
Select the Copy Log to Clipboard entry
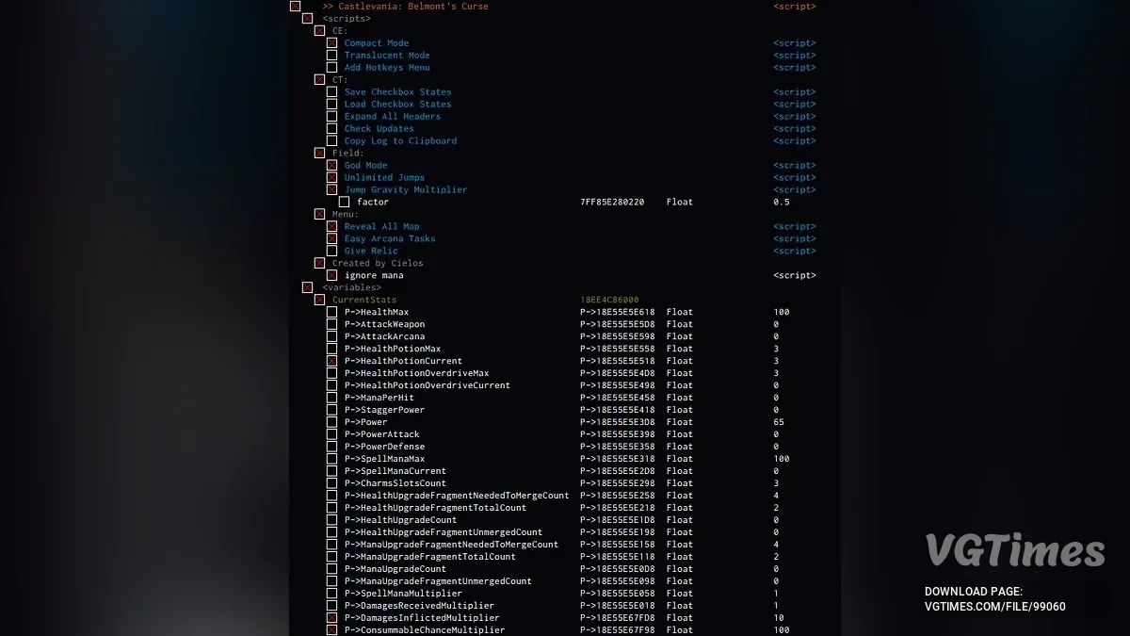point(401,141)
